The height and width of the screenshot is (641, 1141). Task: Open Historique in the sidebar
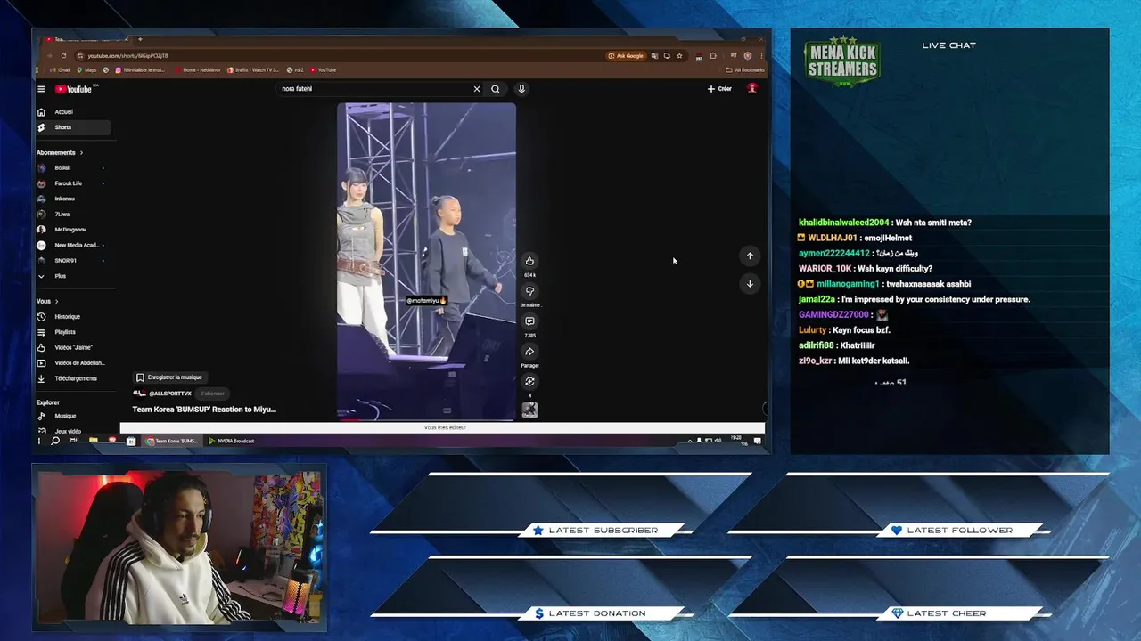[73, 317]
